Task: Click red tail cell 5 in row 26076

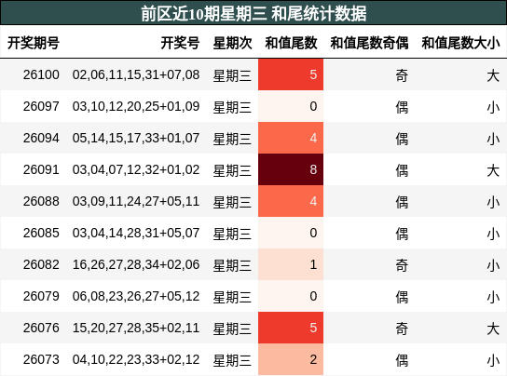Action: coord(291,328)
